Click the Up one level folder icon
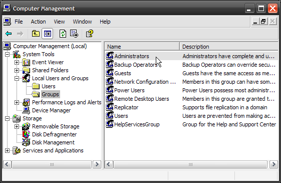The height and width of the screenshot is (183, 281). [x=36, y=34]
